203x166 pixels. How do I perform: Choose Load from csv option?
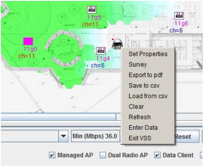pyautogui.click(x=148, y=96)
